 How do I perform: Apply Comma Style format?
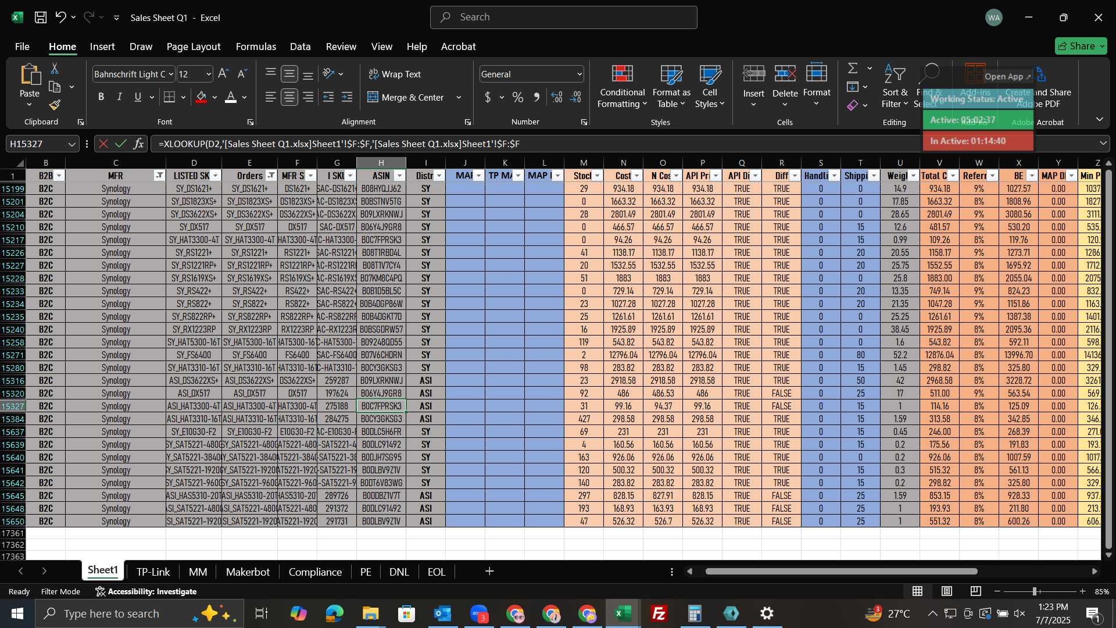click(536, 97)
